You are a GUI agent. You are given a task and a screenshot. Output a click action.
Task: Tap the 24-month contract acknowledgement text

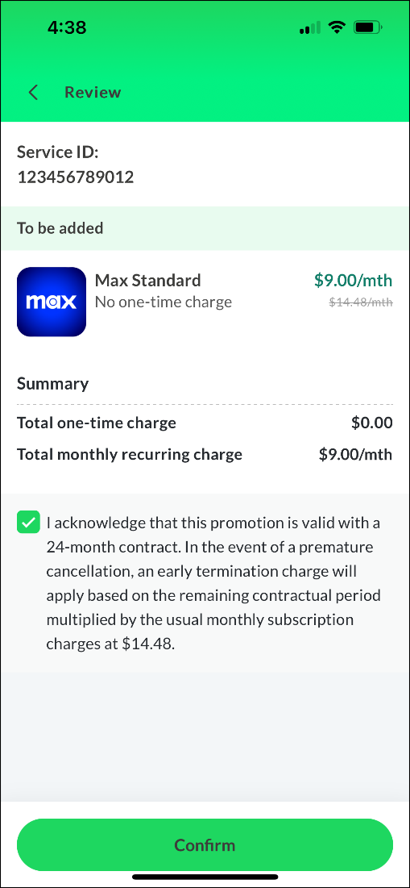click(213, 584)
